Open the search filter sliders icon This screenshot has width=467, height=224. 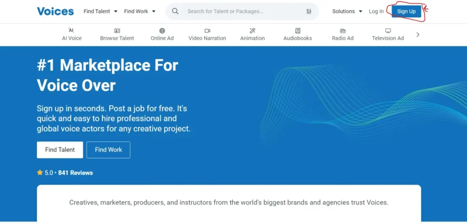[x=309, y=11]
